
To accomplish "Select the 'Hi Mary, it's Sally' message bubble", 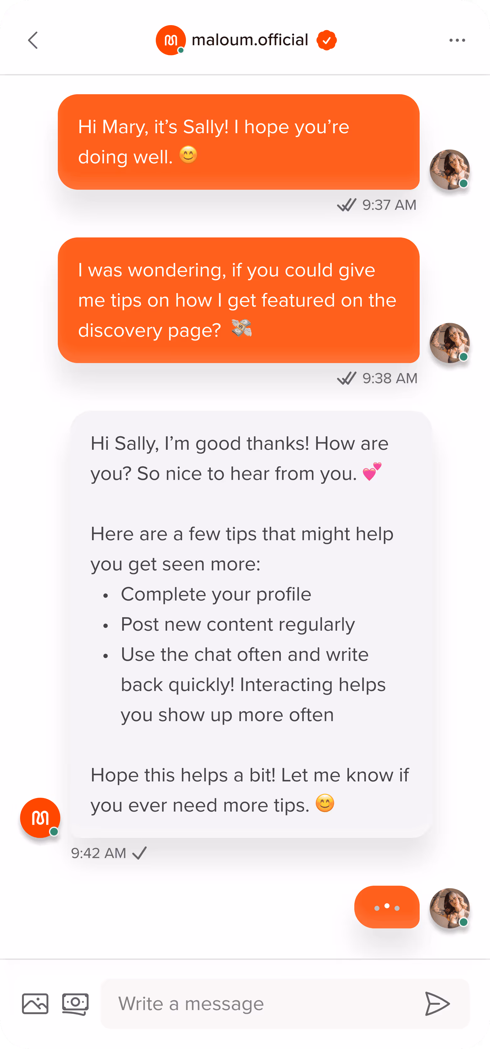I will tap(239, 142).
